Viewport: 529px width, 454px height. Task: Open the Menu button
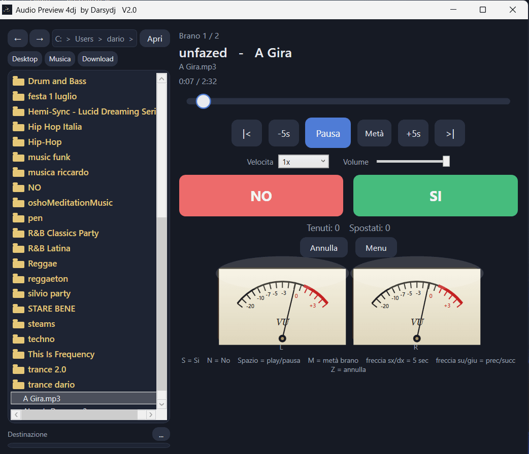pos(376,248)
